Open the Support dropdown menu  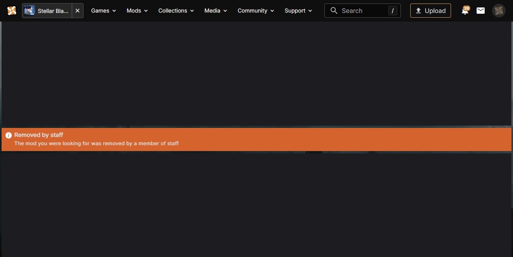[x=298, y=11]
